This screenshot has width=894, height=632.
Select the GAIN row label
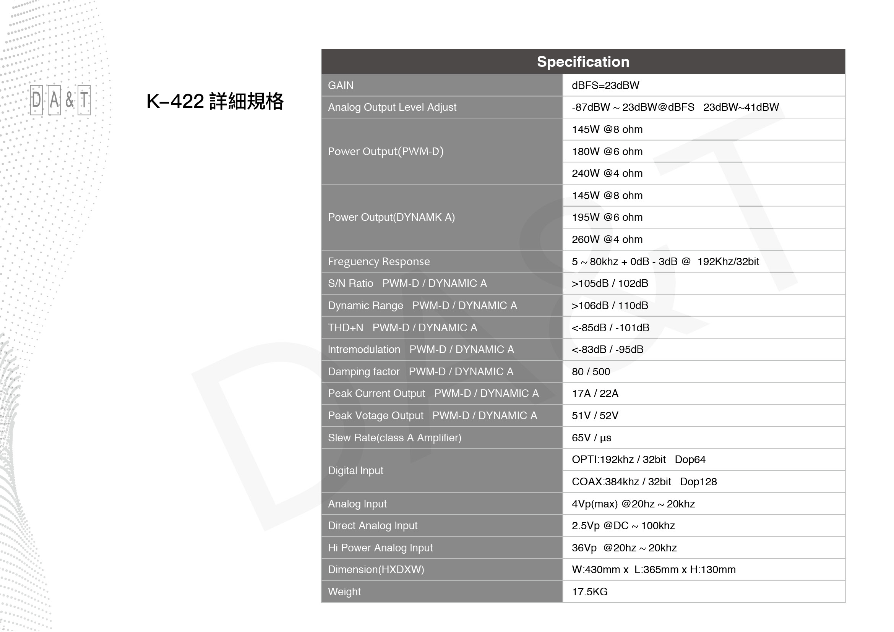tap(341, 85)
